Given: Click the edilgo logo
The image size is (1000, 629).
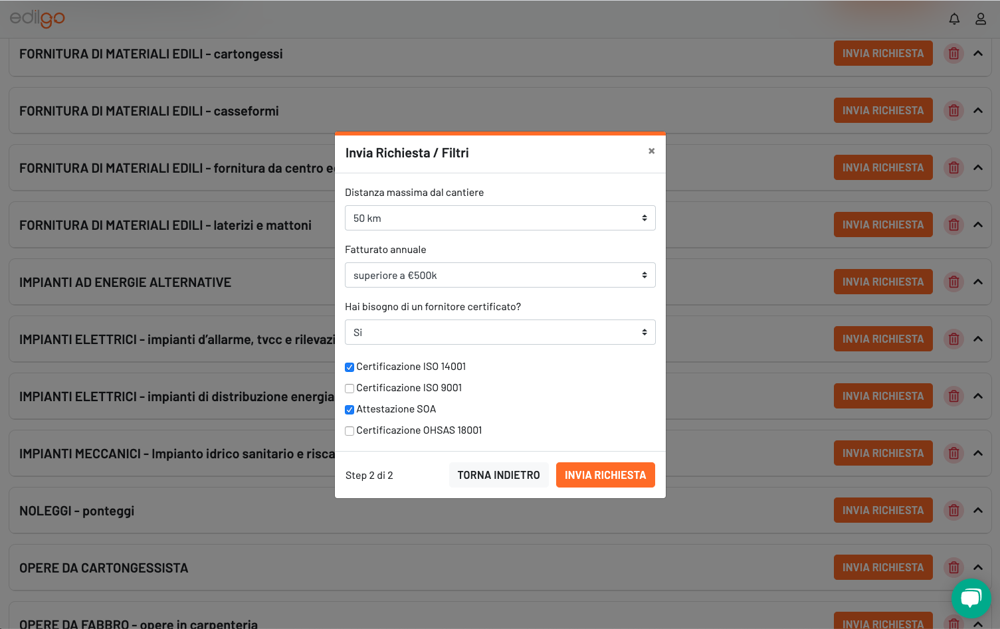Looking at the screenshot, I should tap(37, 18).
